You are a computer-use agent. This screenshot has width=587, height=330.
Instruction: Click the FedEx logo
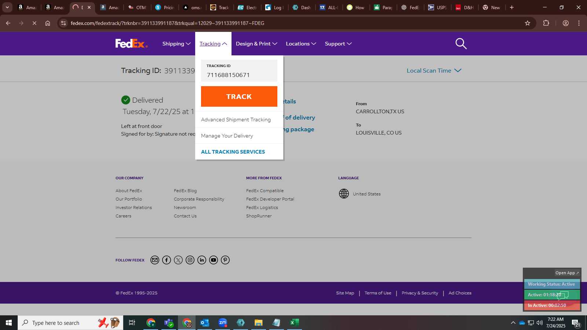(131, 44)
